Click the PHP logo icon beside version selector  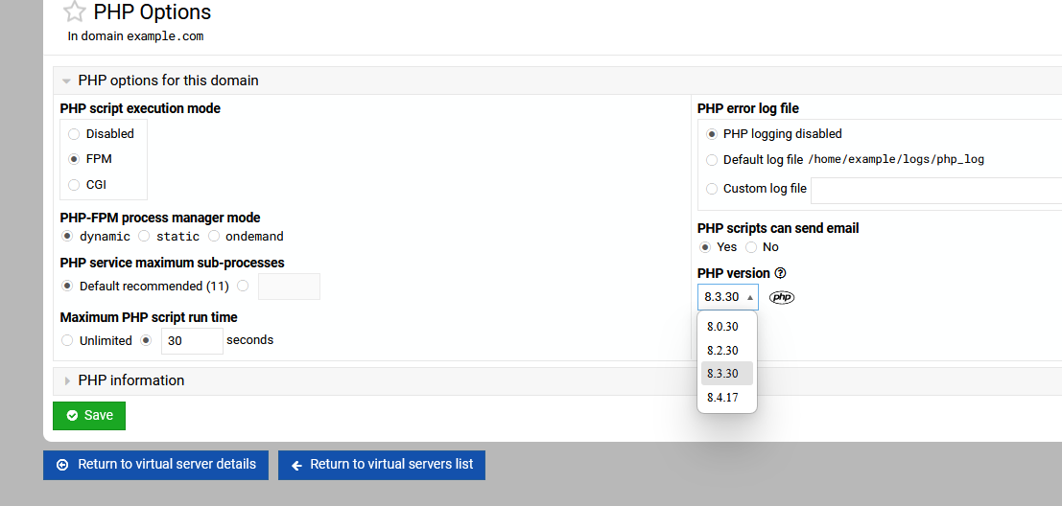click(782, 297)
